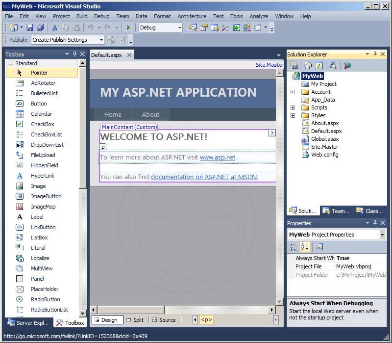This screenshot has height=343, width=392.
Task: Open Create Publish Settings in the Publish bar
Action: (x=67, y=39)
